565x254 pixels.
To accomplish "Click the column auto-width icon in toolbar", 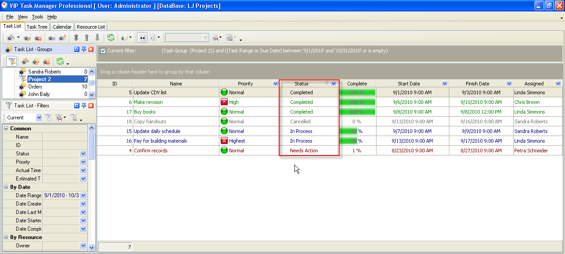I will [x=142, y=38].
